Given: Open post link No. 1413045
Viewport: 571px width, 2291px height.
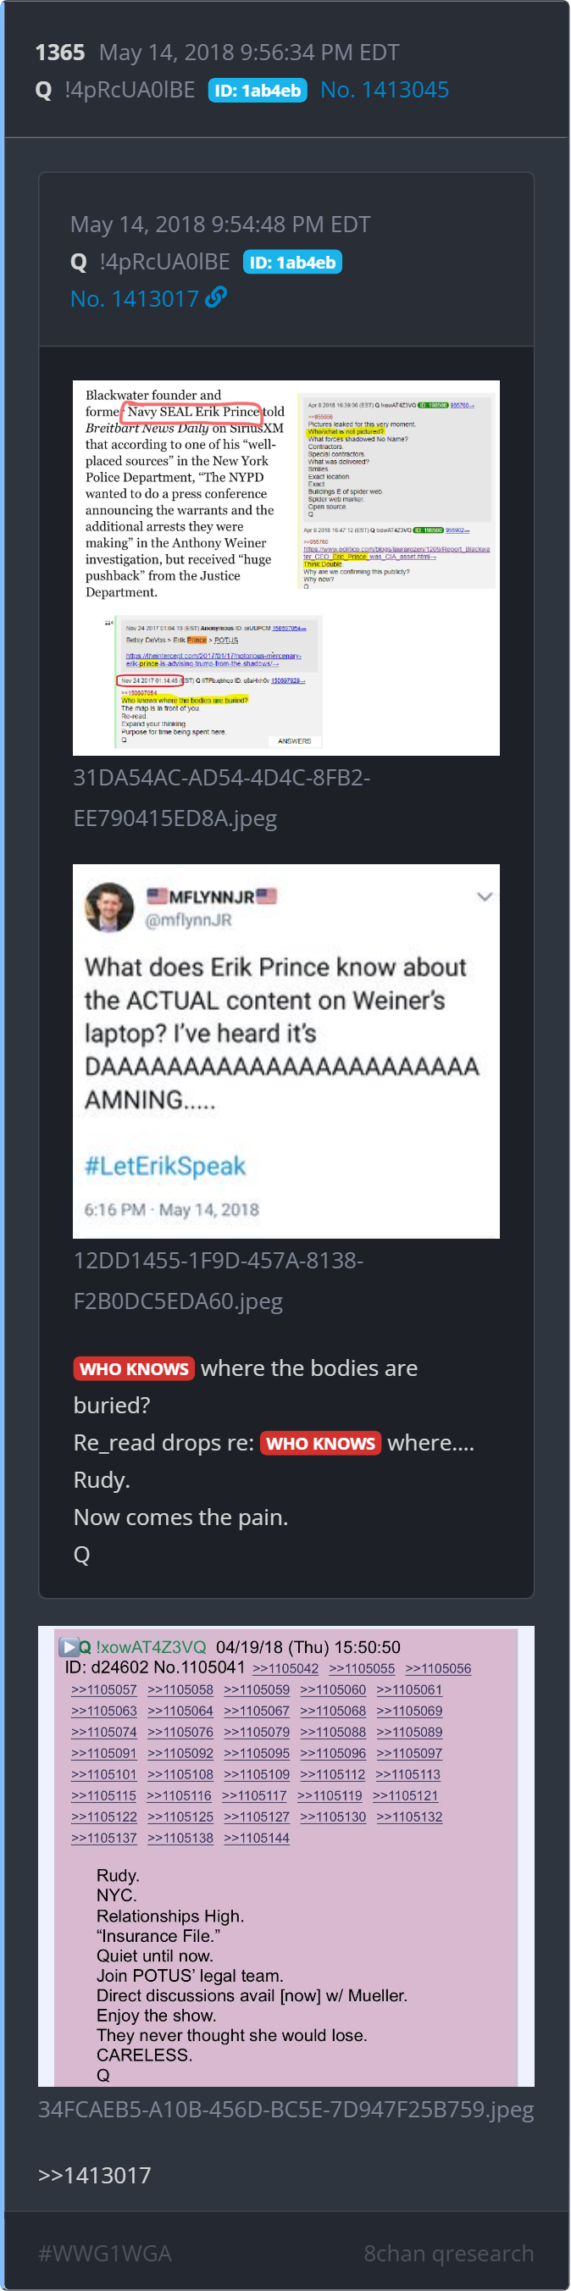Looking at the screenshot, I should point(385,90).
